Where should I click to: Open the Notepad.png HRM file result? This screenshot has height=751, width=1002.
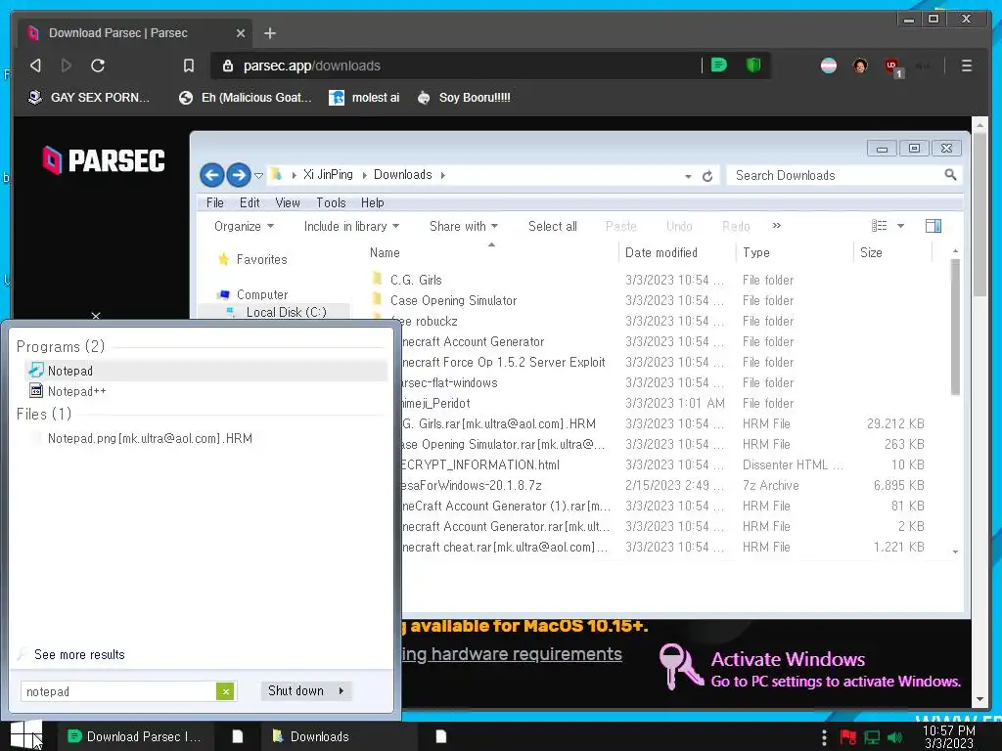point(150,439)
